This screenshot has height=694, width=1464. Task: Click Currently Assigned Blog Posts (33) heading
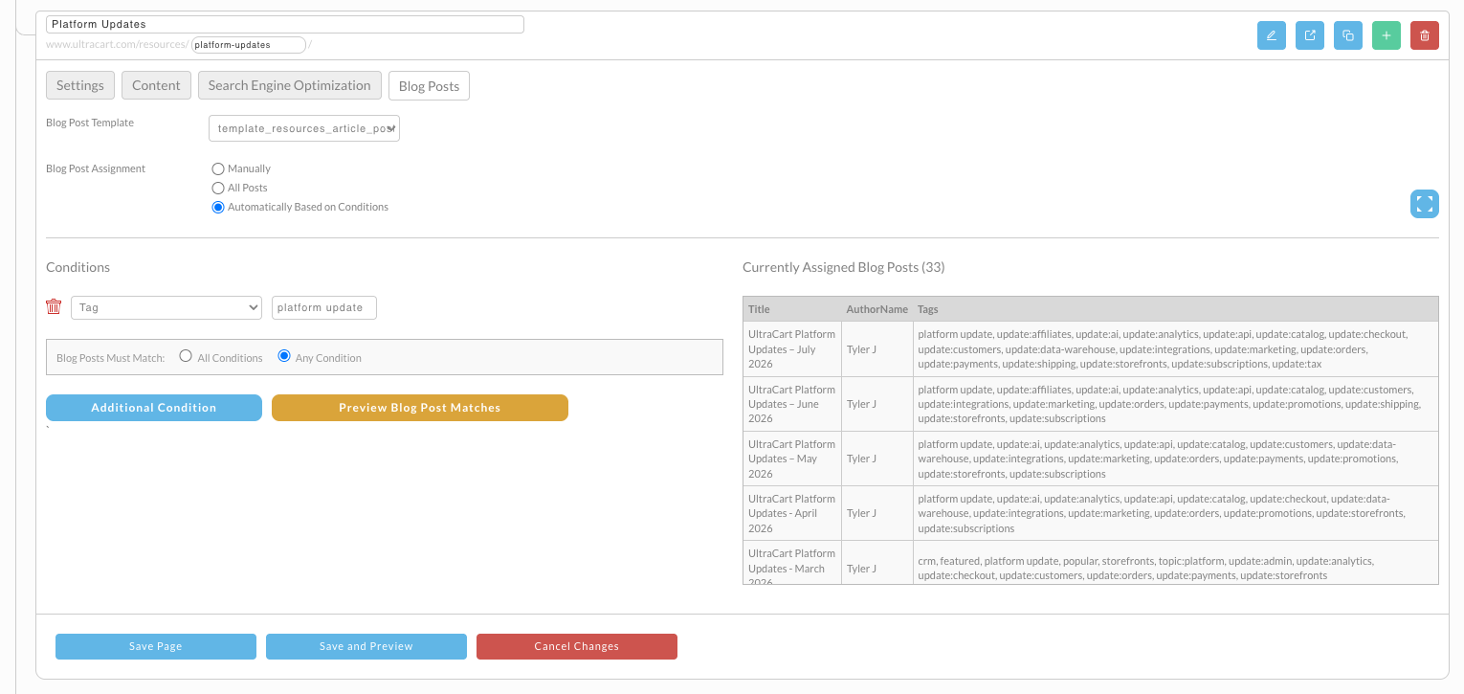click(843, 267)
